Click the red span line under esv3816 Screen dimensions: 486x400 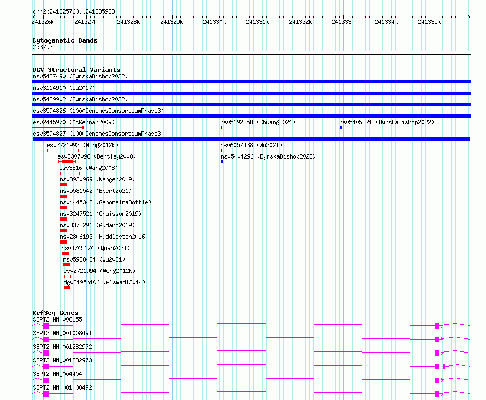pos(70,173)
